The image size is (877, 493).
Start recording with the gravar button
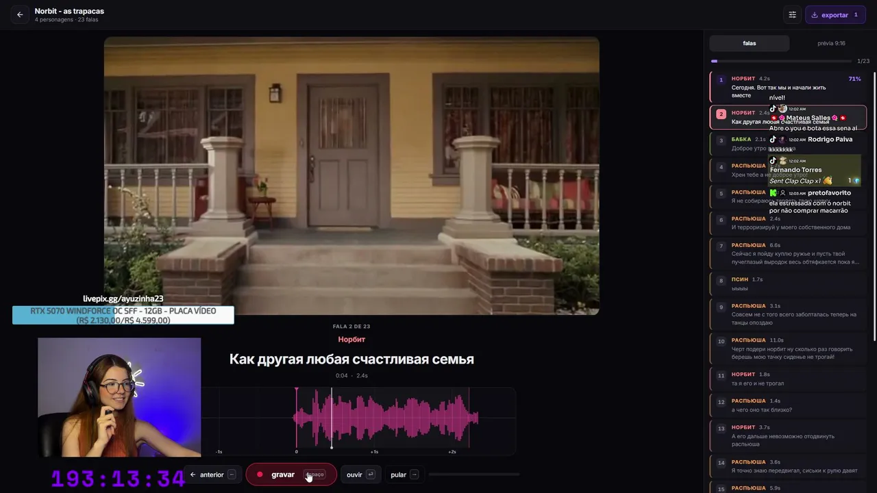pos(291,475)
